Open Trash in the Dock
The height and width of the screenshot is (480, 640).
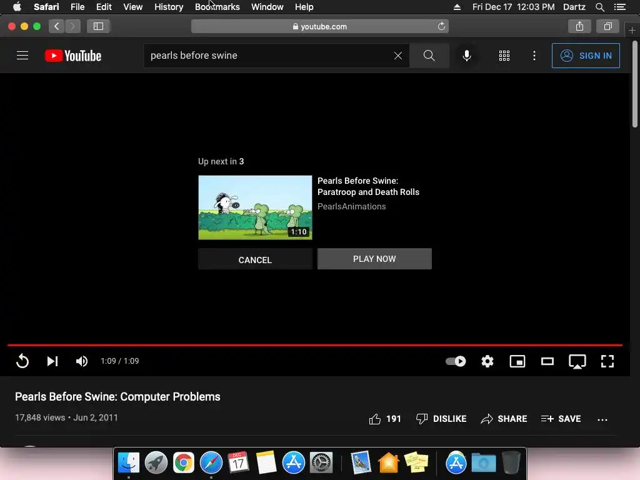[511, 463]
